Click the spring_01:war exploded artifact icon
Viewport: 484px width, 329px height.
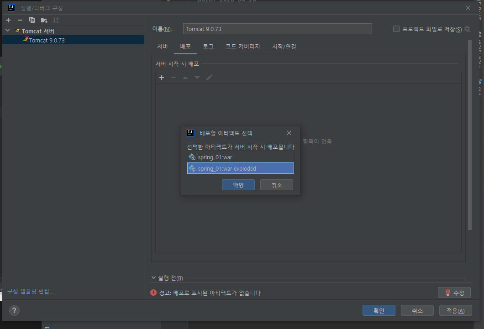192,168
